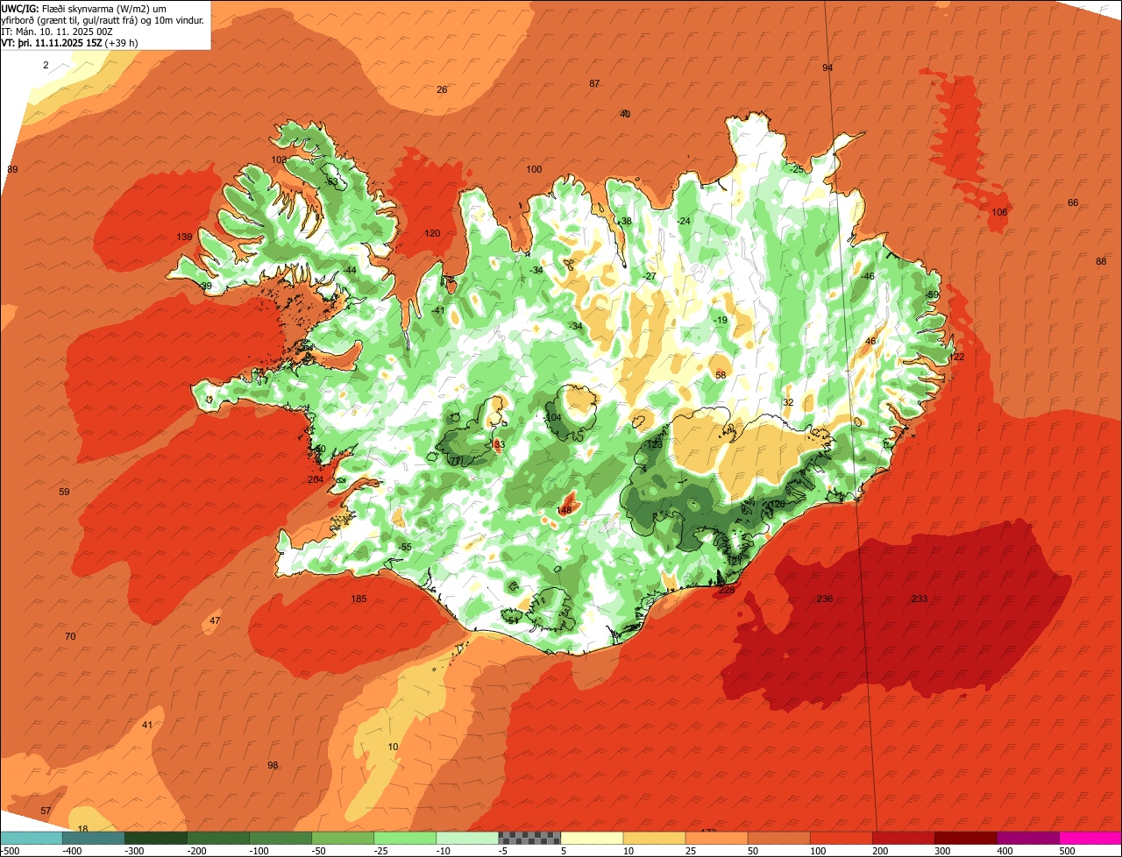Click the valid time 'VT: þri. 11.11.2025 15Z'
The height and width of the screenshot is (857, 1122).
(52, 42)
